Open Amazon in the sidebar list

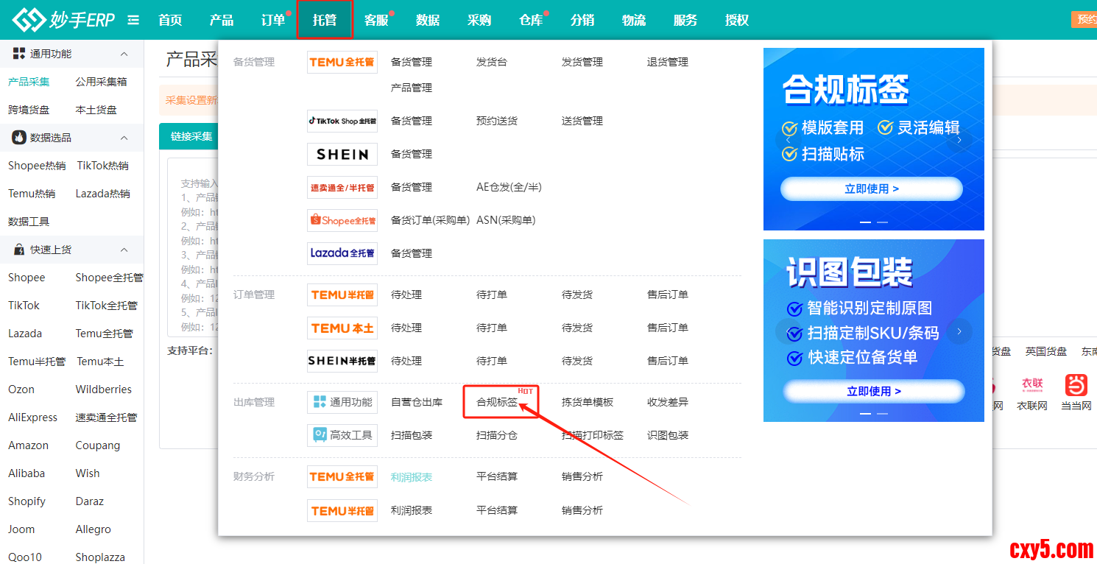(28, 445)
